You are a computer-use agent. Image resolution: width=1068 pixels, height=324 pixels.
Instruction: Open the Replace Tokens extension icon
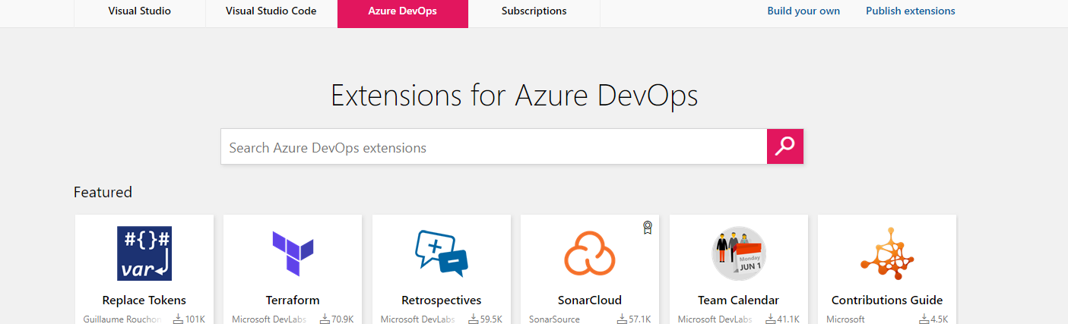coord(144,253)
